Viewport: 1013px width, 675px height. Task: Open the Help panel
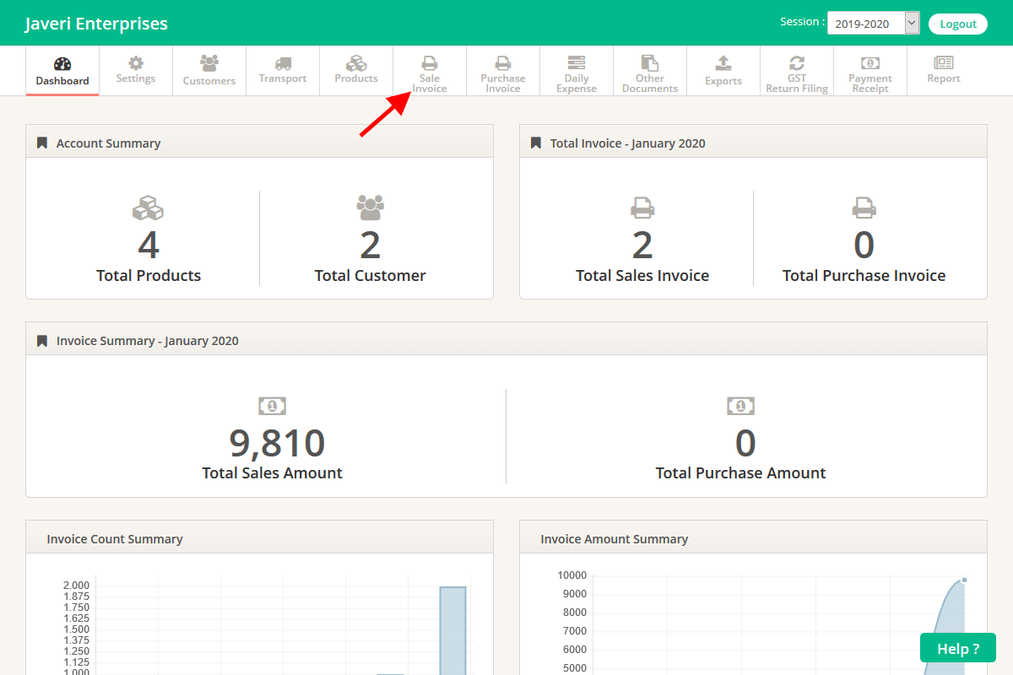tap(957, 647)
